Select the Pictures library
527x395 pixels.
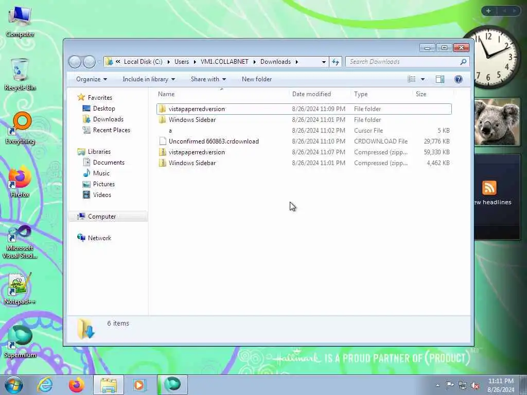tap(103, 184)
